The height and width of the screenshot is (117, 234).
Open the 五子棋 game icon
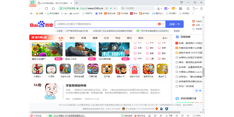pos(107,69)
